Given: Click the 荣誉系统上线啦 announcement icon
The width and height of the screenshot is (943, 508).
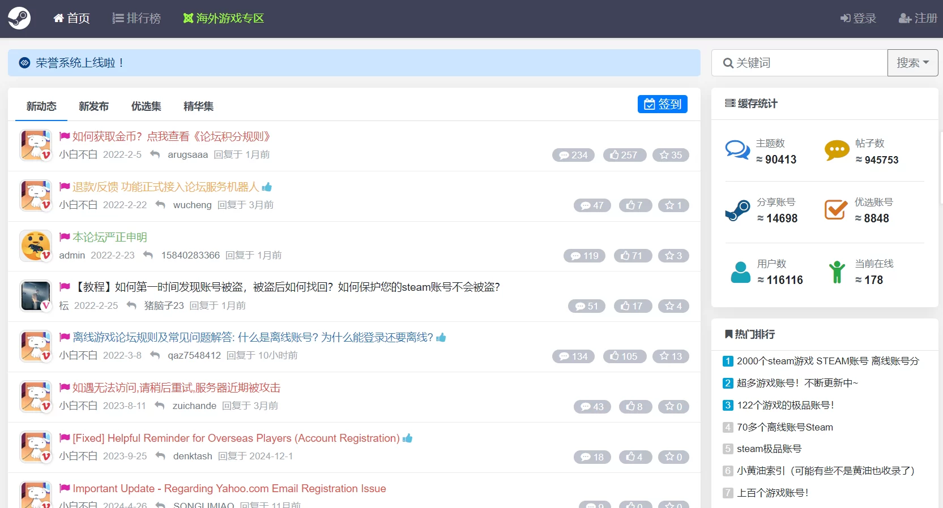Looking at the screenshot, I should 24,63.
